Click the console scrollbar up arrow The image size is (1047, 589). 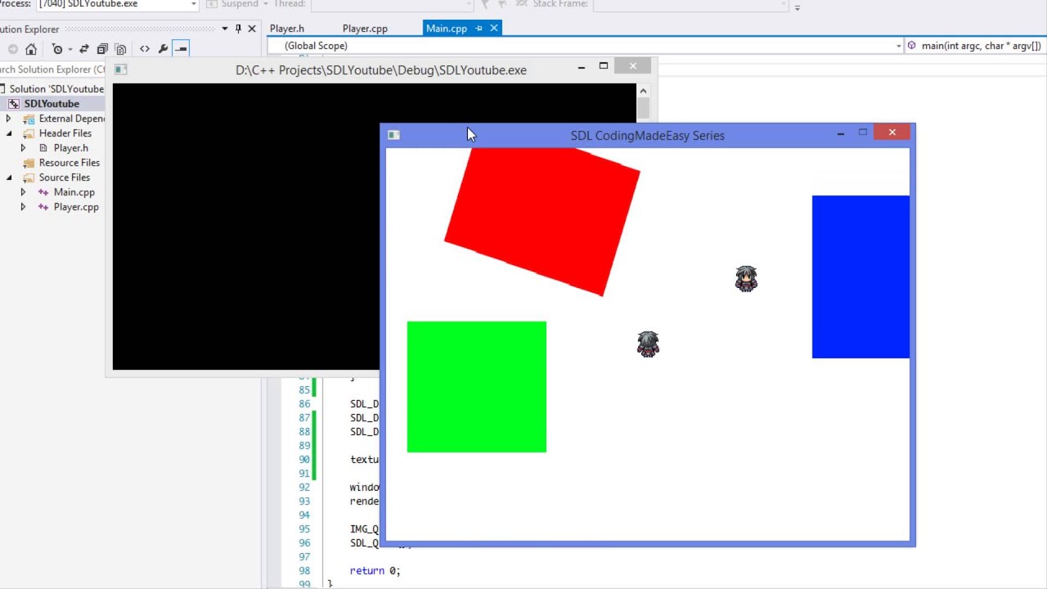643,91
